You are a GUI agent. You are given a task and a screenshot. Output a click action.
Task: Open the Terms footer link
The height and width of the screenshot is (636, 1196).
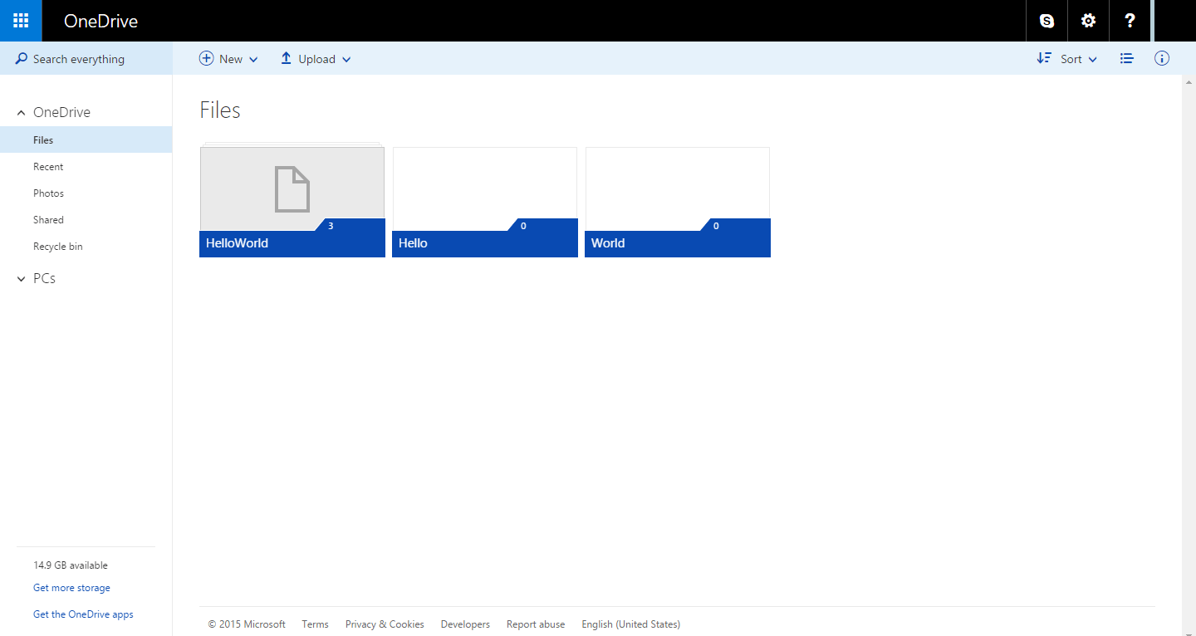tap(315, 624)
